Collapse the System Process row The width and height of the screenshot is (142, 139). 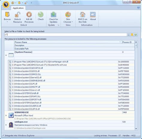tap(6, 55)
